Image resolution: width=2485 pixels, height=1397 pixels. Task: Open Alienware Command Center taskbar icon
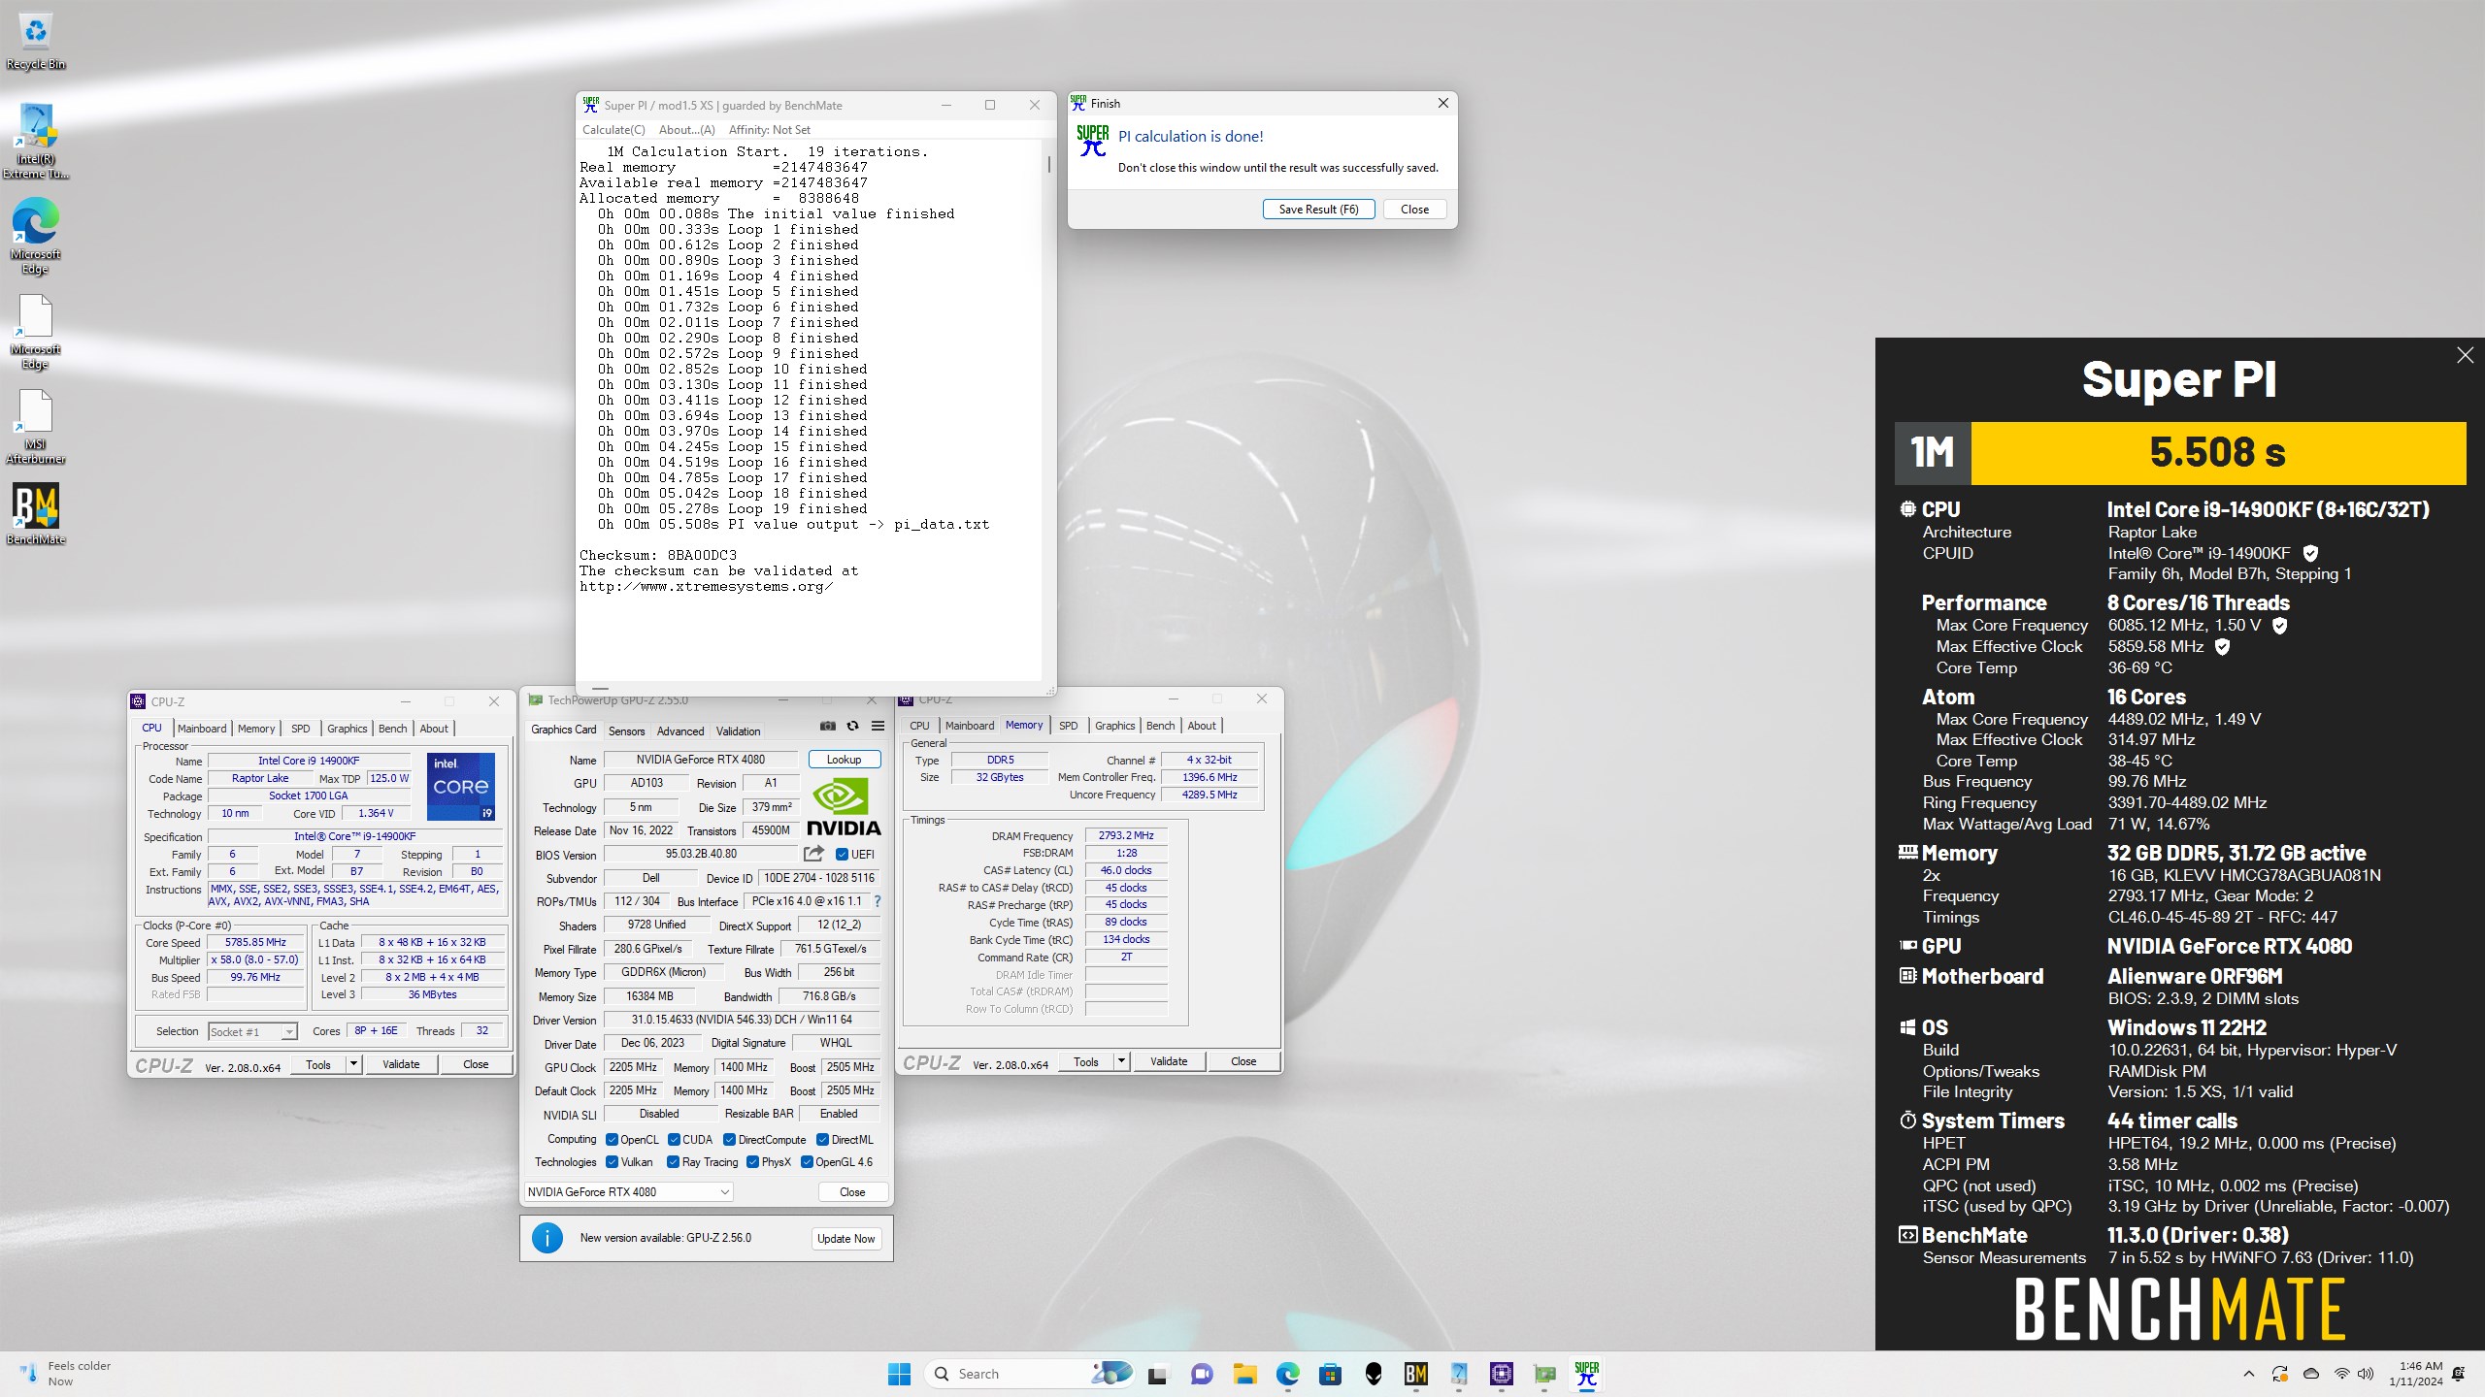1374,1374
